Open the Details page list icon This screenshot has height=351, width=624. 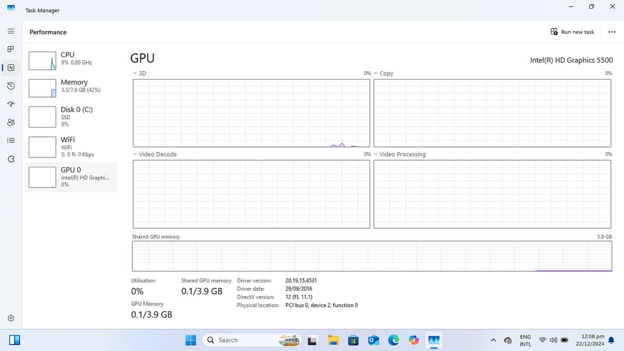pos(11,140)
